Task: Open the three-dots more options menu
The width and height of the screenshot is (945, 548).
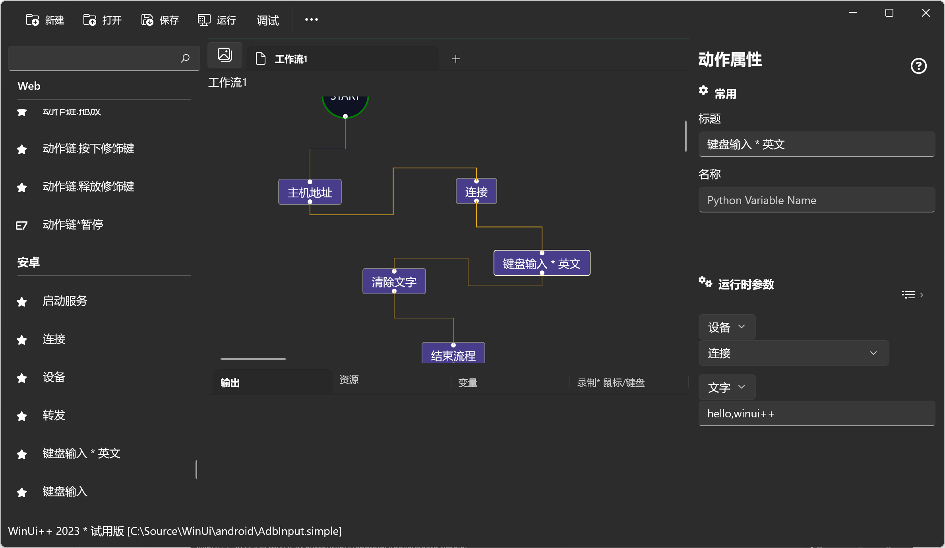Action: pos(311,19)
